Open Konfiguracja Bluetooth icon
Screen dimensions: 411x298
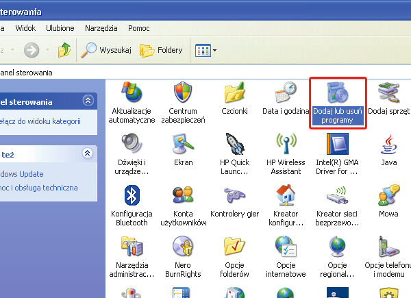[132, 197]
